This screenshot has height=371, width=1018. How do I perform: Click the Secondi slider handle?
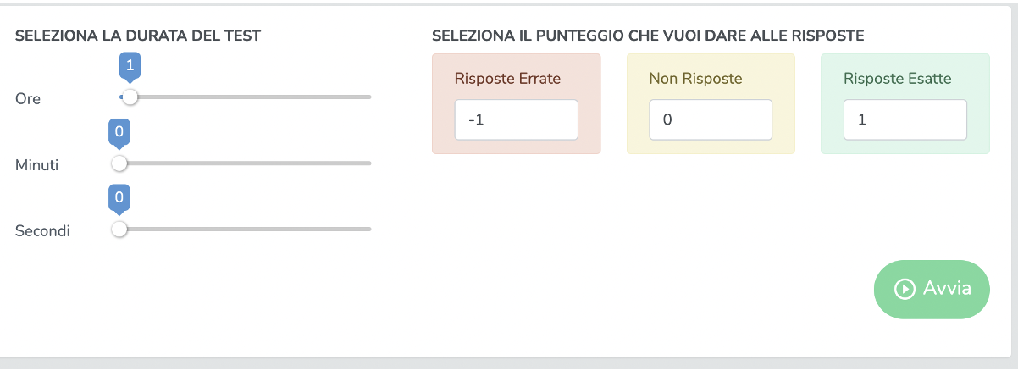click(x=119, y=229)
